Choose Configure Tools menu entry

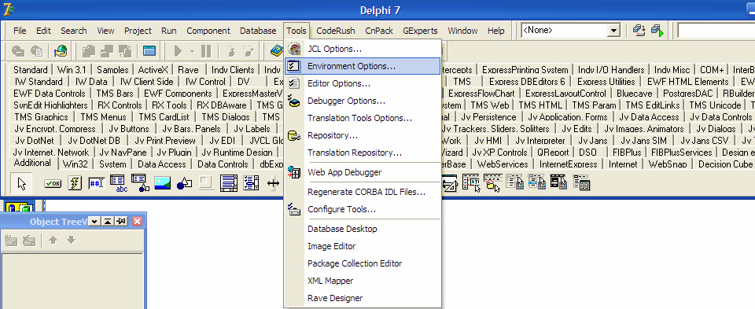pos(362,209)
